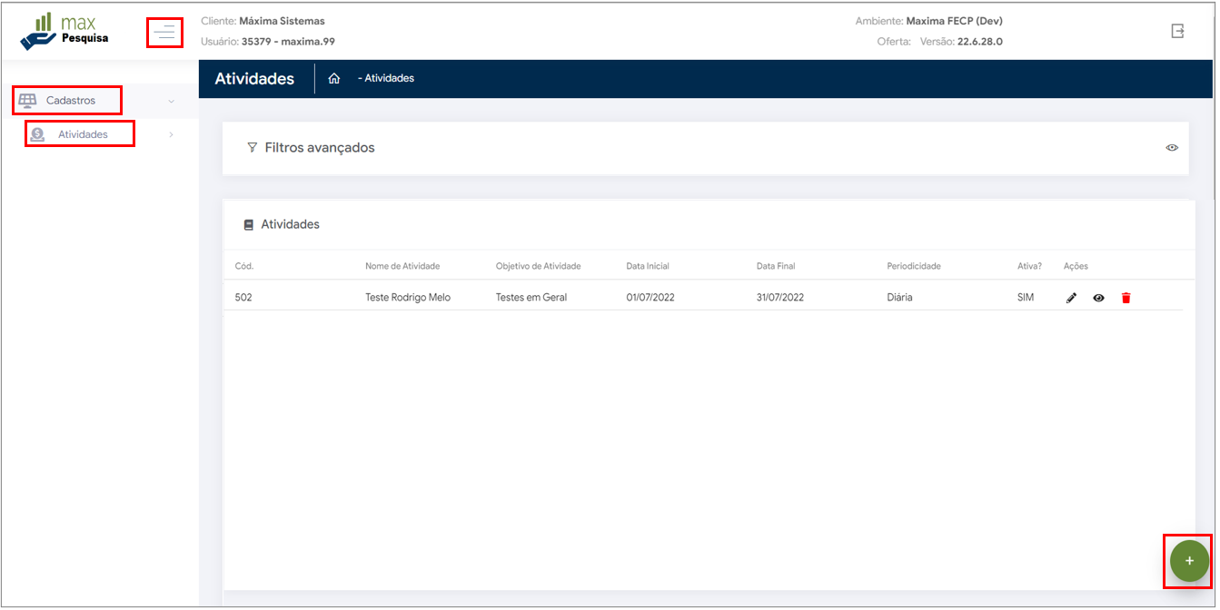Click the hamburger menu icon
Viewport: 1220px width, 610px height.
pos(164,33)
